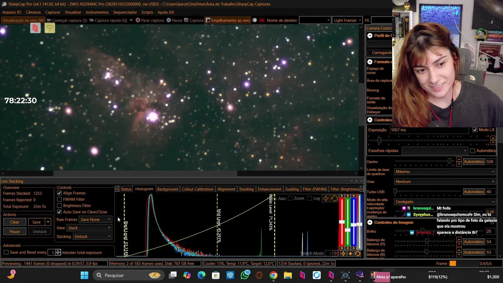
Task: Click Automático button for Turbo USB
Action: click(474, 192)
